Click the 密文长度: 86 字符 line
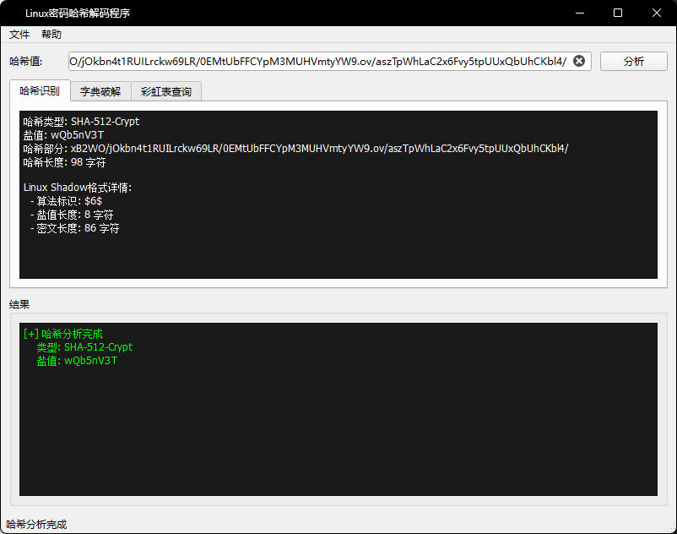677x534 pixels. pyautogui.click(x=78, y=228)
